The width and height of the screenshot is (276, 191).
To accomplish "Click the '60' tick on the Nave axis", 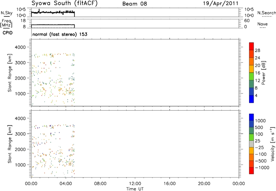I will (x=247, y=21).
